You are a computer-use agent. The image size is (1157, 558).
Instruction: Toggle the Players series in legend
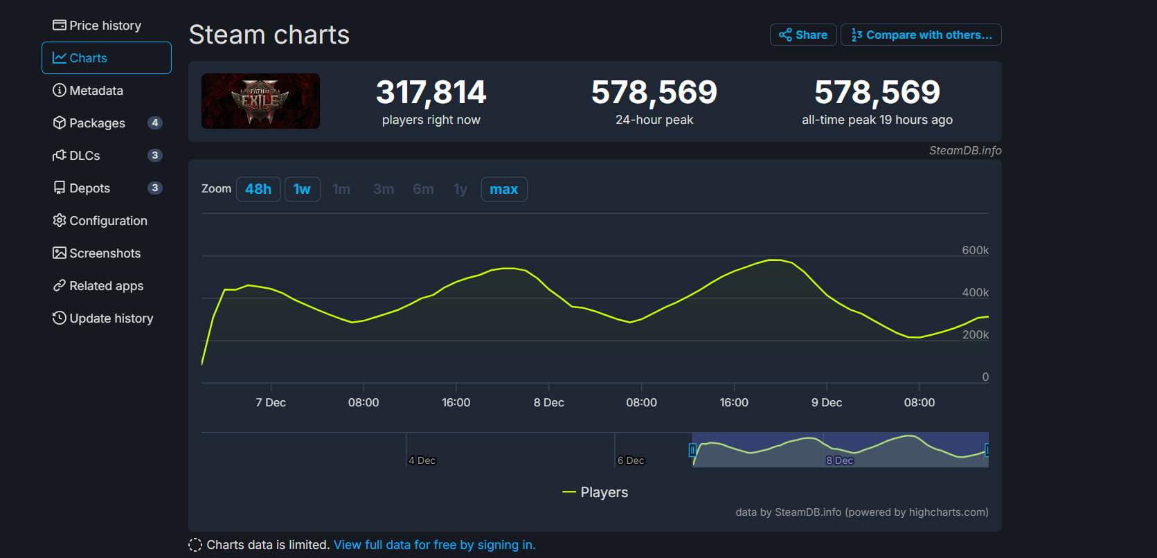[595, 492]
